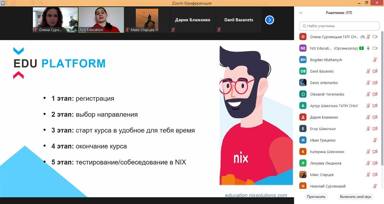Click the muted microphone icon for Личуева Людмила
The image size is (384, 204).
click(x=368, y=163)
